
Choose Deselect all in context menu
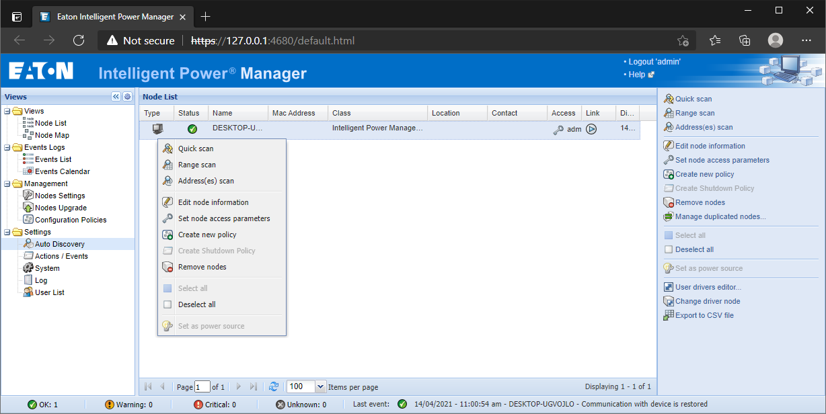point(222,304)
